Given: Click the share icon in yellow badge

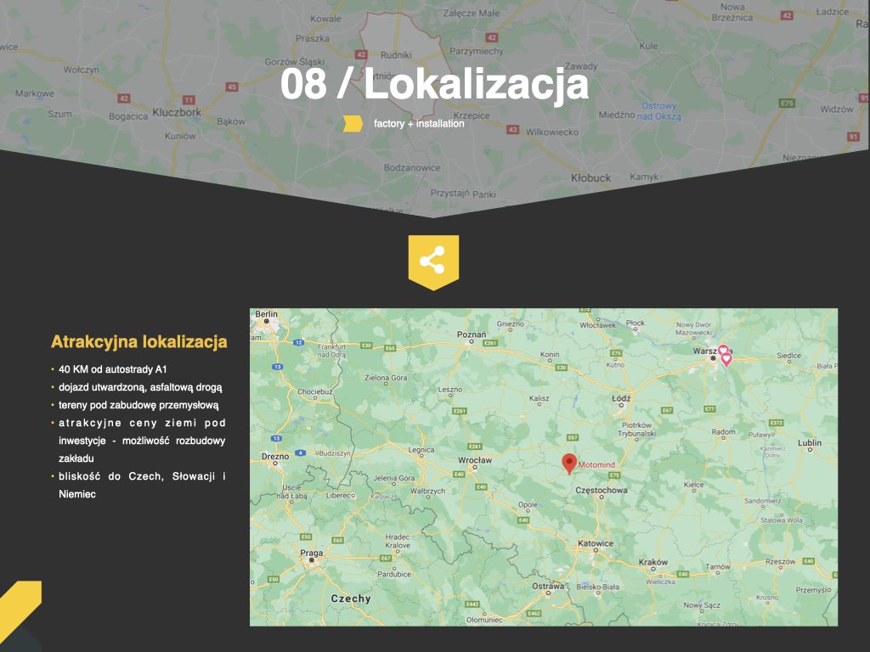Looking at the screenshot, I should [x=432, y=260].
